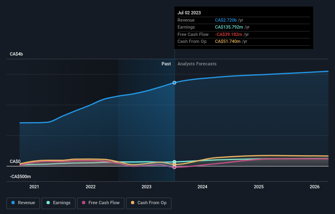The height and width of the screenshot is (214, 335).
Task: Click the pink Free Cash Flow data point
Action: coord(174,167)
